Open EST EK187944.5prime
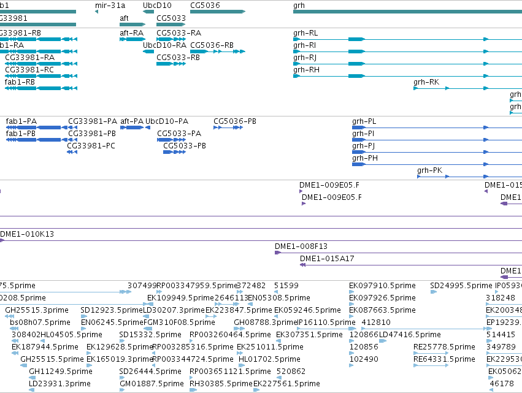The width and height of the screenshot is (522, 393). (45, 348)
